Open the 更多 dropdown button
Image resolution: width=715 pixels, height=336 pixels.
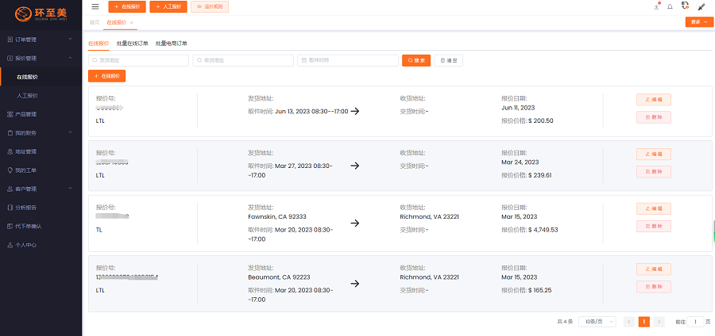[x=698, y=22]
